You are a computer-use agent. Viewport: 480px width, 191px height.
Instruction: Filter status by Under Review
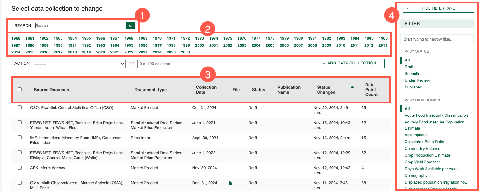417,80
